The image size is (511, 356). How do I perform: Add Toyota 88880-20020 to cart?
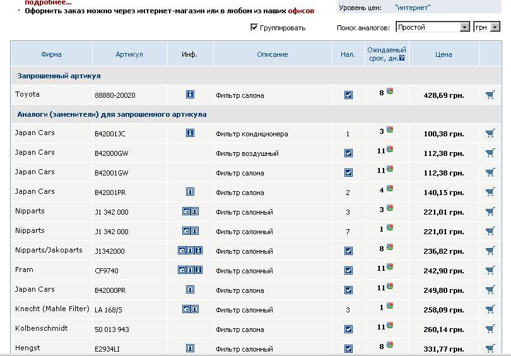click(x=490, y=95)
